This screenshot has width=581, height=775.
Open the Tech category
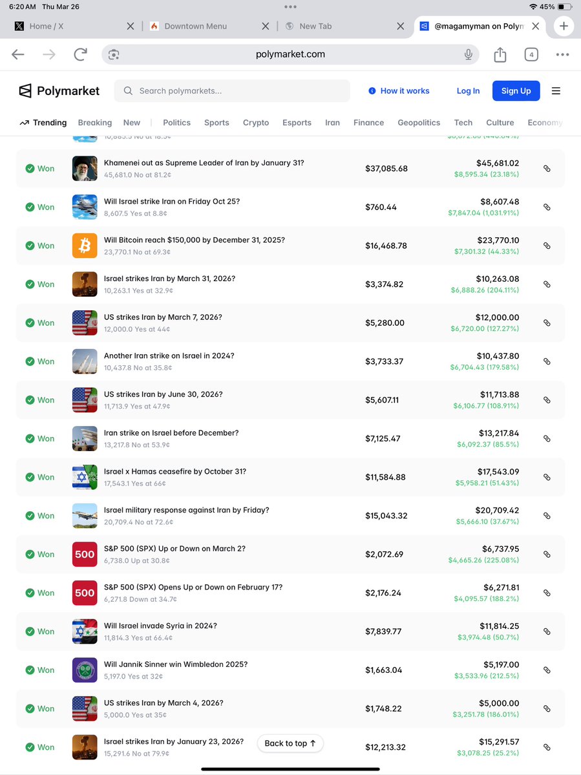pos(463,123)
